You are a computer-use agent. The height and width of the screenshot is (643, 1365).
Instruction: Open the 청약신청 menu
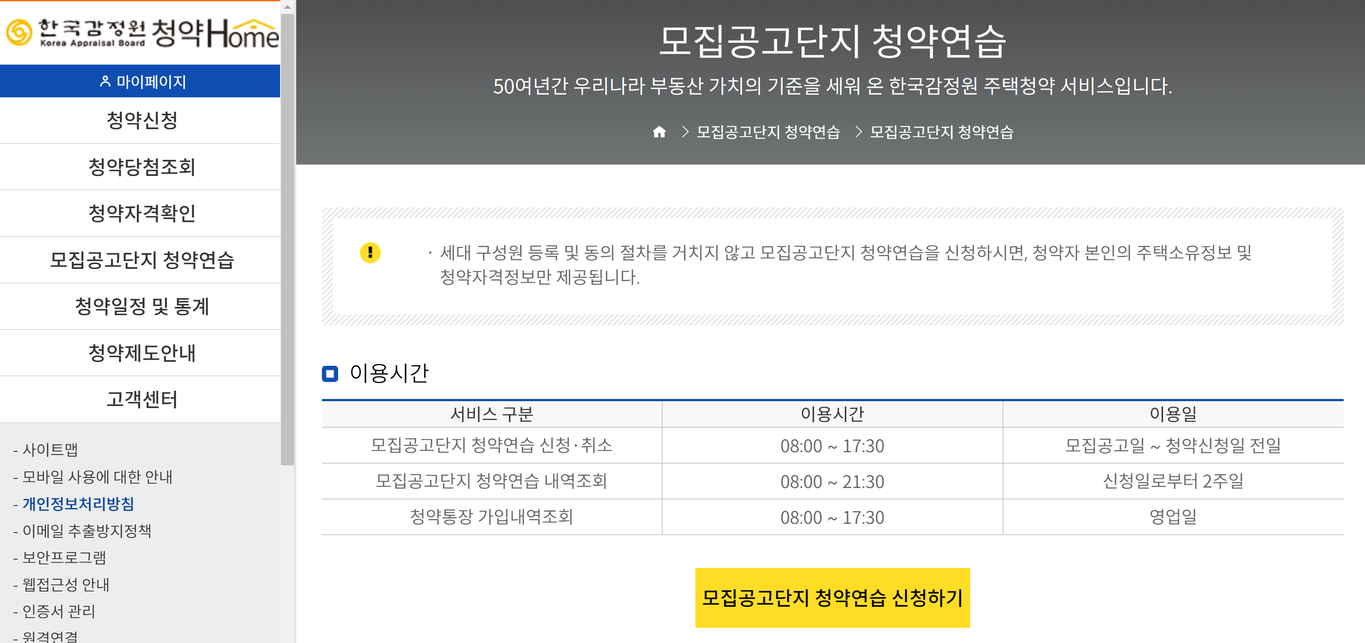pyautogui.click(x=141, y=120)
